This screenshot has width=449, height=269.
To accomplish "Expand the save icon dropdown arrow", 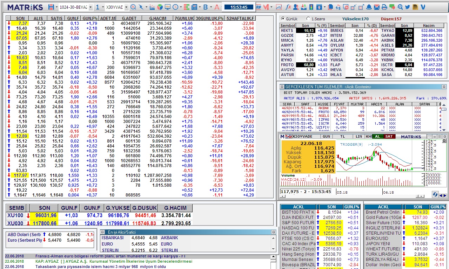I will (x=56, y=7).
